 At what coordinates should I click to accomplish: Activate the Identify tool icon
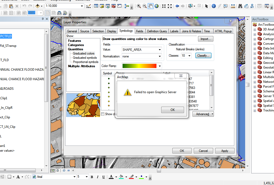tap(214, 6)
